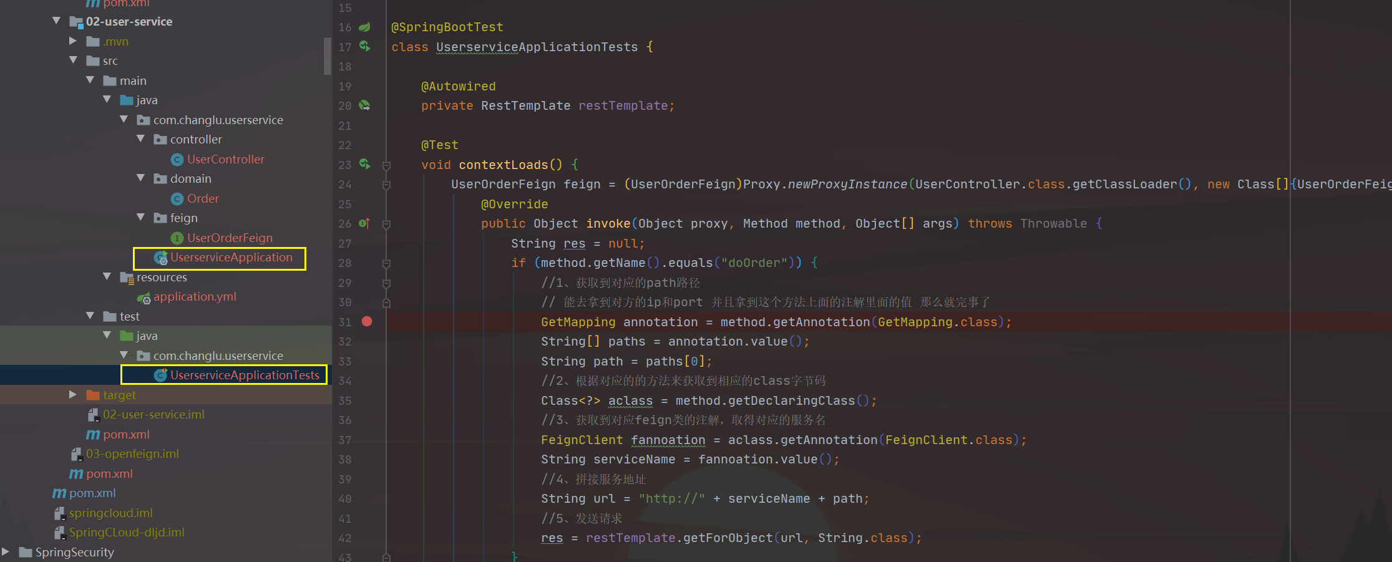Open 02-user-service.iml file
This screenshot has height=562, width=1392.
pos(153,415)
